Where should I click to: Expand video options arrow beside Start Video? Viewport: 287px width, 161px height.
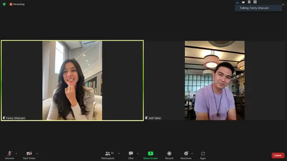tap(37, 153)
